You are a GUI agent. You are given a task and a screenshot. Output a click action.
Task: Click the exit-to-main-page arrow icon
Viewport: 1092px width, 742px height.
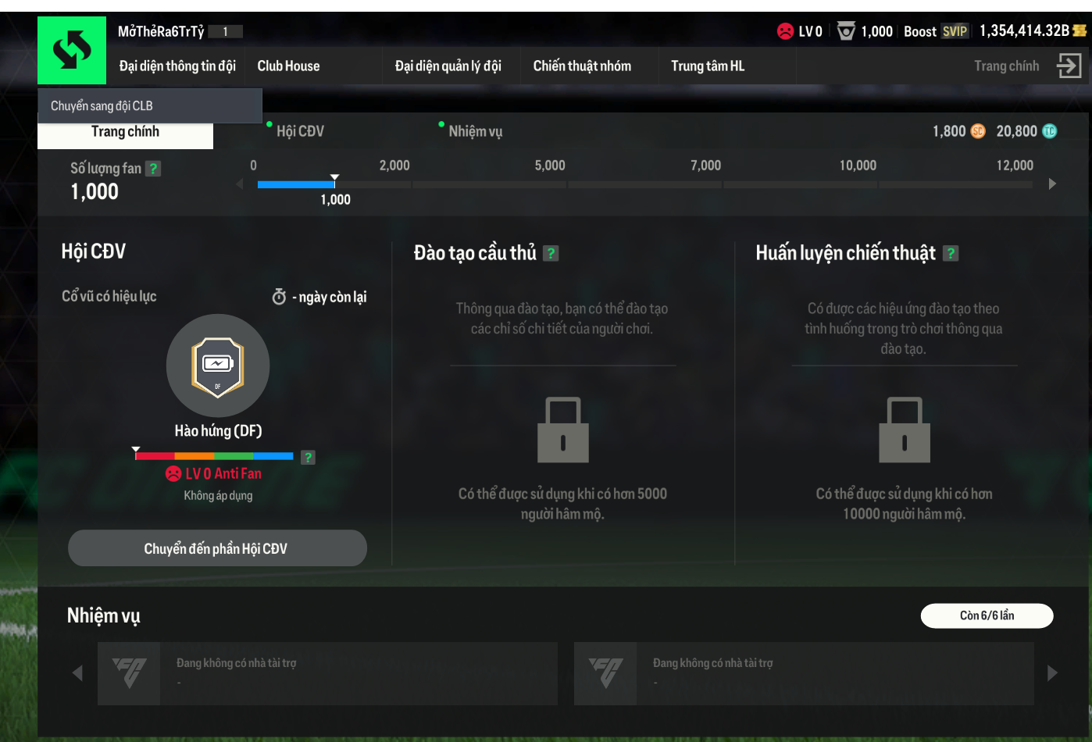1069,66
